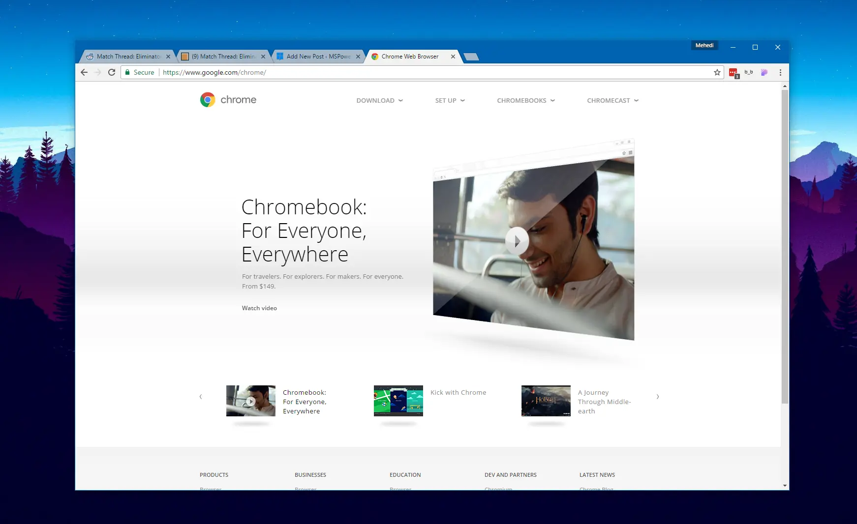Image resolution: width=857 pixels, height=524 pixels.
Task: Switch to the Add New Post tab
Action: coord(318,57)
